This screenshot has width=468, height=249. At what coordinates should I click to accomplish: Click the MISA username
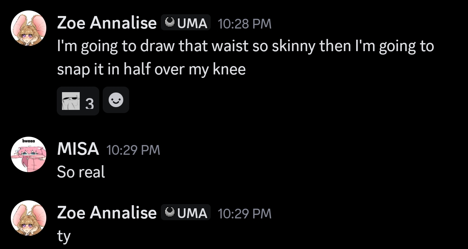pos(78,150)
